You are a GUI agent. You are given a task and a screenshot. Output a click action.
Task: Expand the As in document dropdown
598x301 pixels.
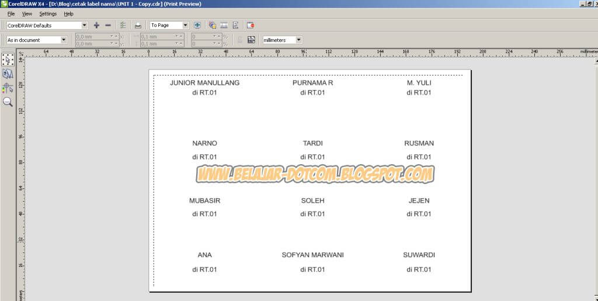click(64, 40)
